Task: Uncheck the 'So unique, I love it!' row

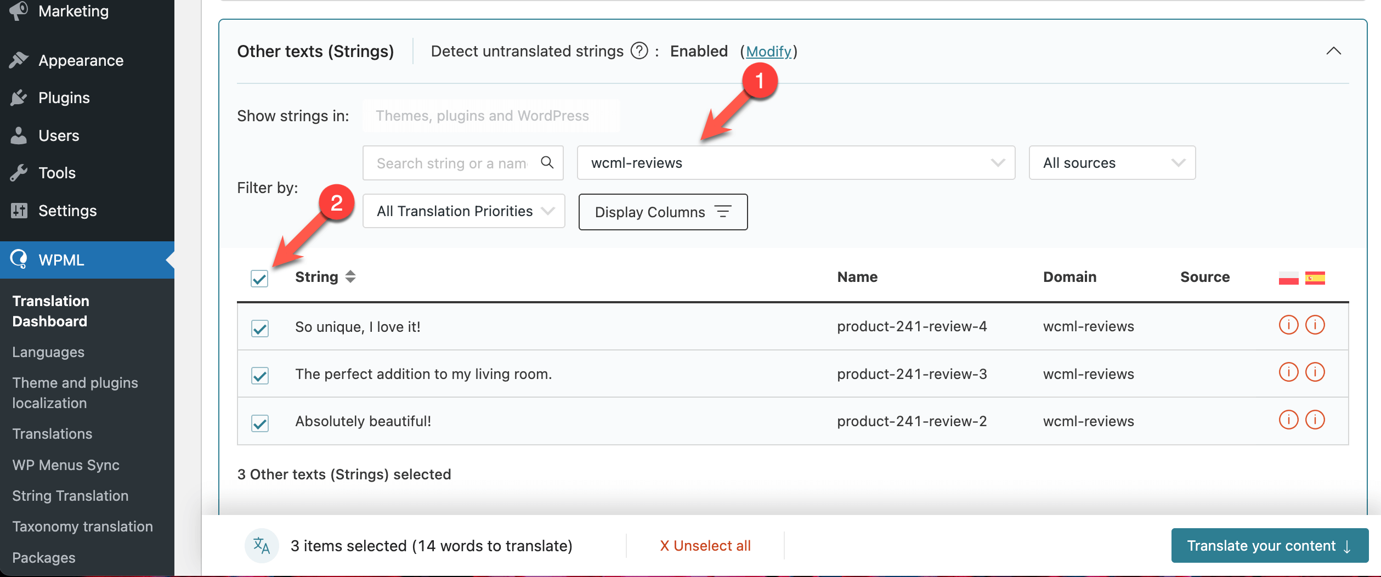Action: click(260, 329)
